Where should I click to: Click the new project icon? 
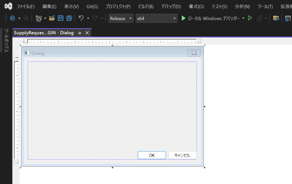tap(38, 18)
